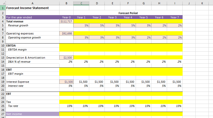Select row 10 header
213x118 pixels.
coord(3,46)
